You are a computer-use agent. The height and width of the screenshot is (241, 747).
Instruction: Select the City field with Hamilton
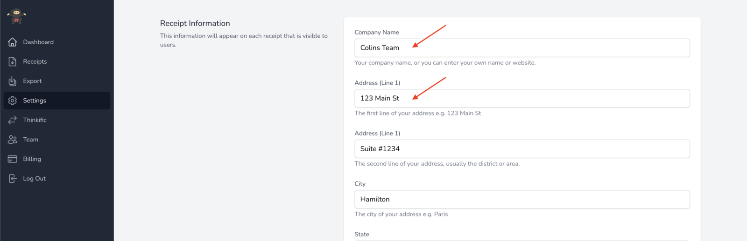coord(522,200)
